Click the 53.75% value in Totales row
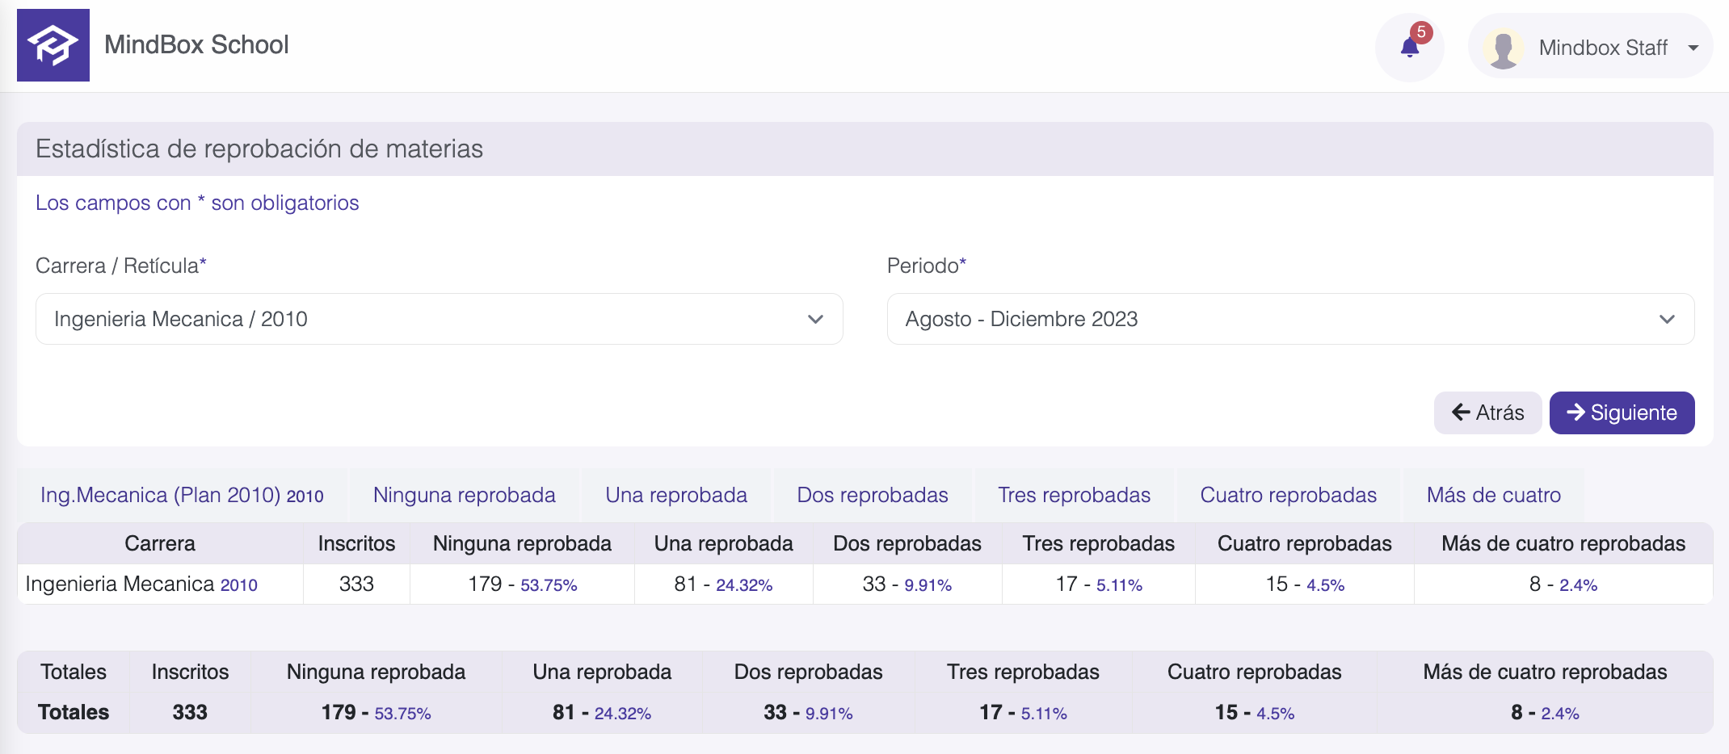The width and height of the screenshot is (1729, 754). point(402,714)
